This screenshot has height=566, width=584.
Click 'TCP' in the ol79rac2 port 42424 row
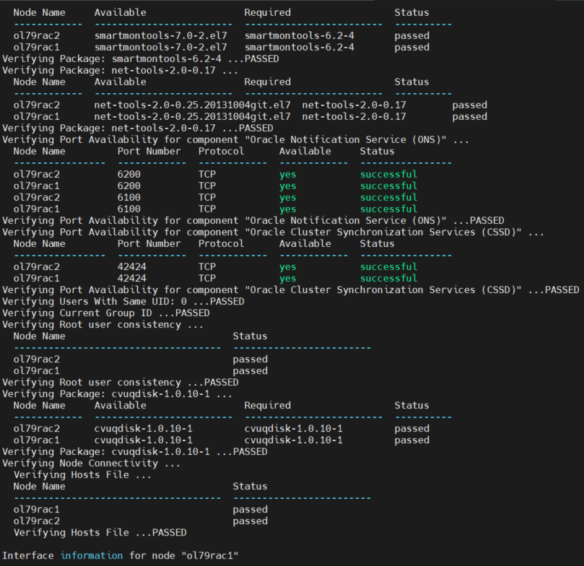207,266
